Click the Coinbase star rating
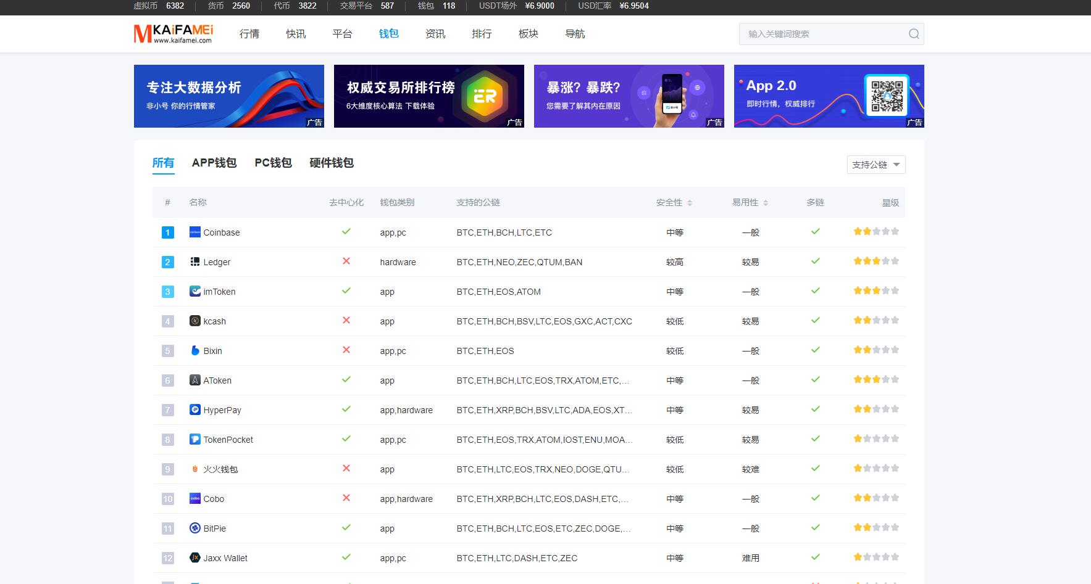 [876, 232]
